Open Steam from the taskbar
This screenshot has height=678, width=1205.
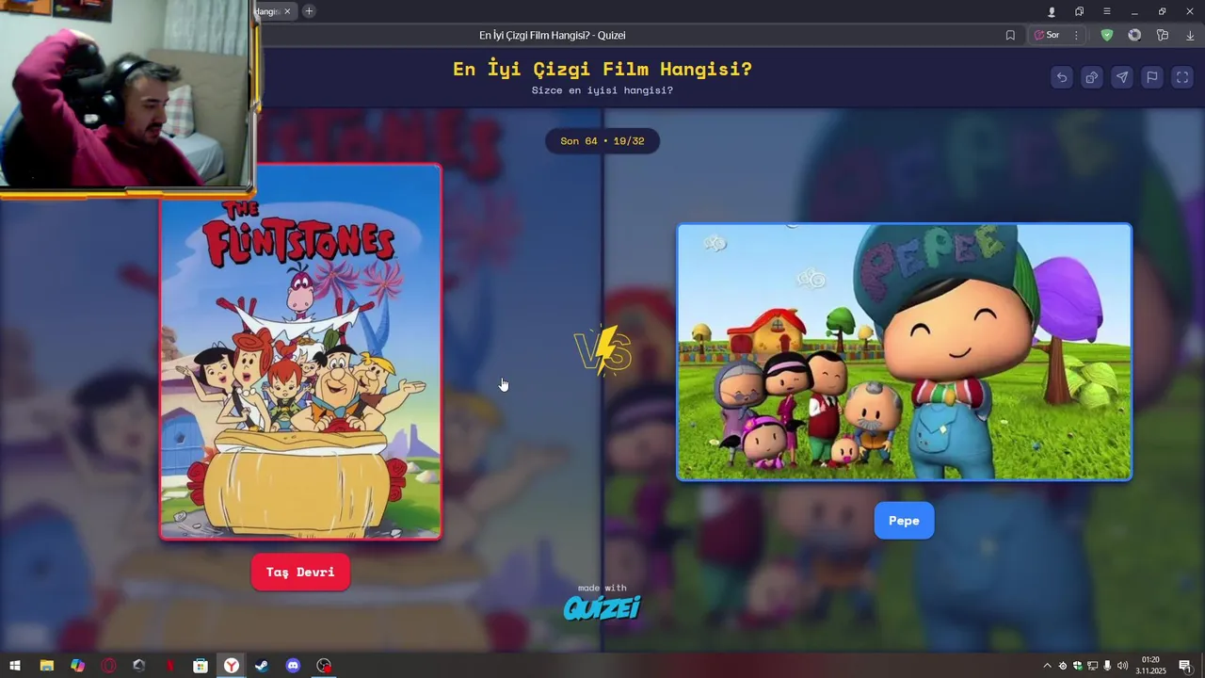tap(262, 666)
